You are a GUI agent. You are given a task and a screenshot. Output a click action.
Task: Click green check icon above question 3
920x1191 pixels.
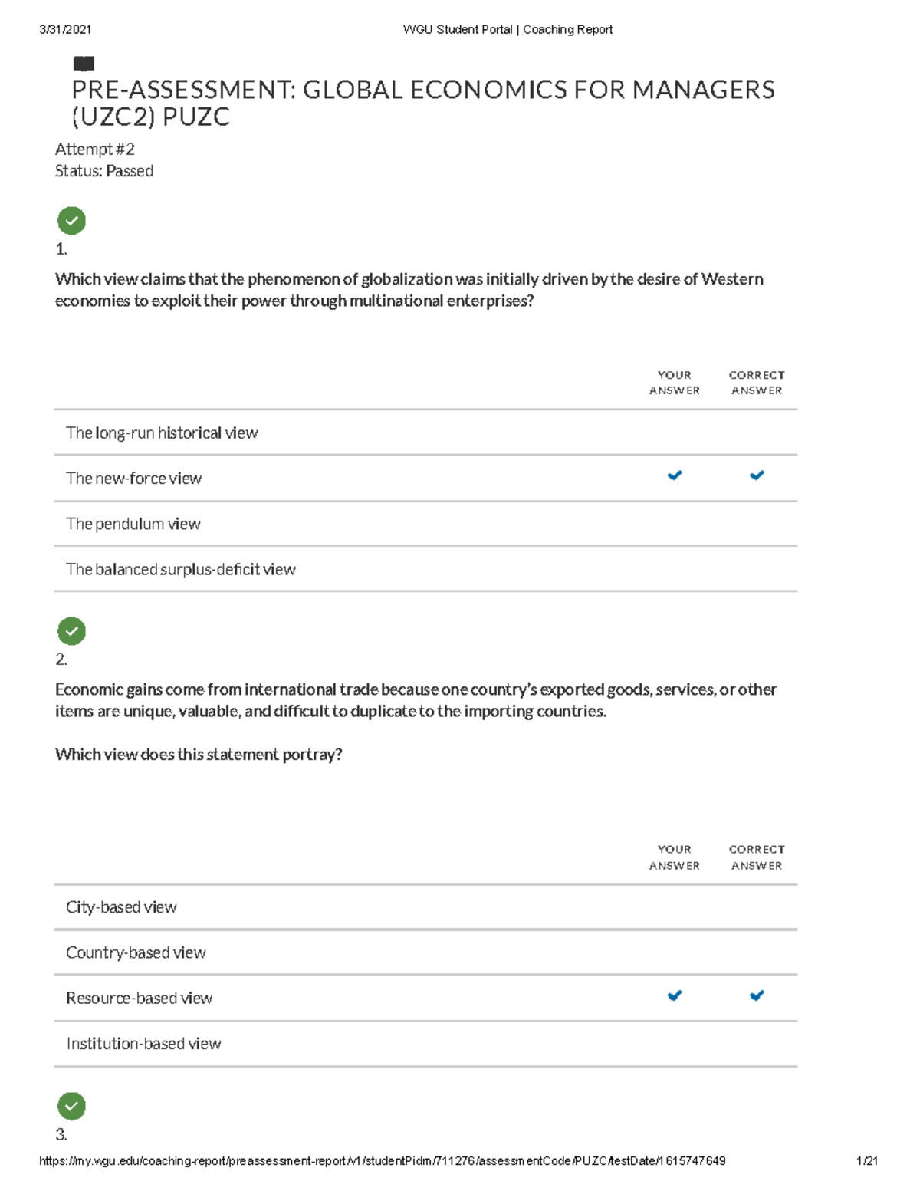71,1106
